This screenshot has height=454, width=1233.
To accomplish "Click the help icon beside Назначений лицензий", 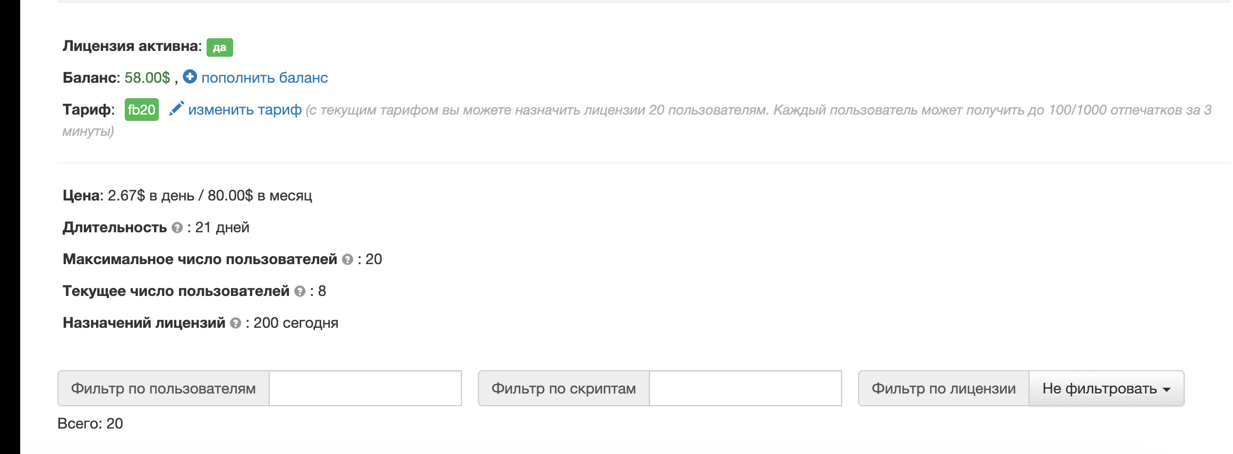I will tap(235, 323).
